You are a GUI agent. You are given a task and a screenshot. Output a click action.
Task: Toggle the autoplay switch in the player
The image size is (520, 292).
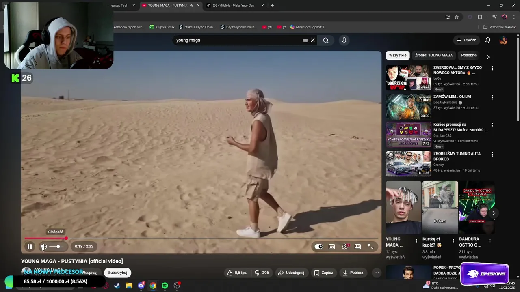pos(319,247)
